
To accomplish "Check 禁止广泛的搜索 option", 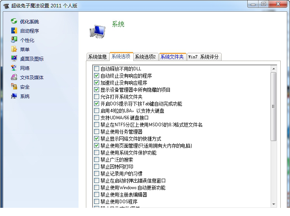I will (x=96, y=159).
